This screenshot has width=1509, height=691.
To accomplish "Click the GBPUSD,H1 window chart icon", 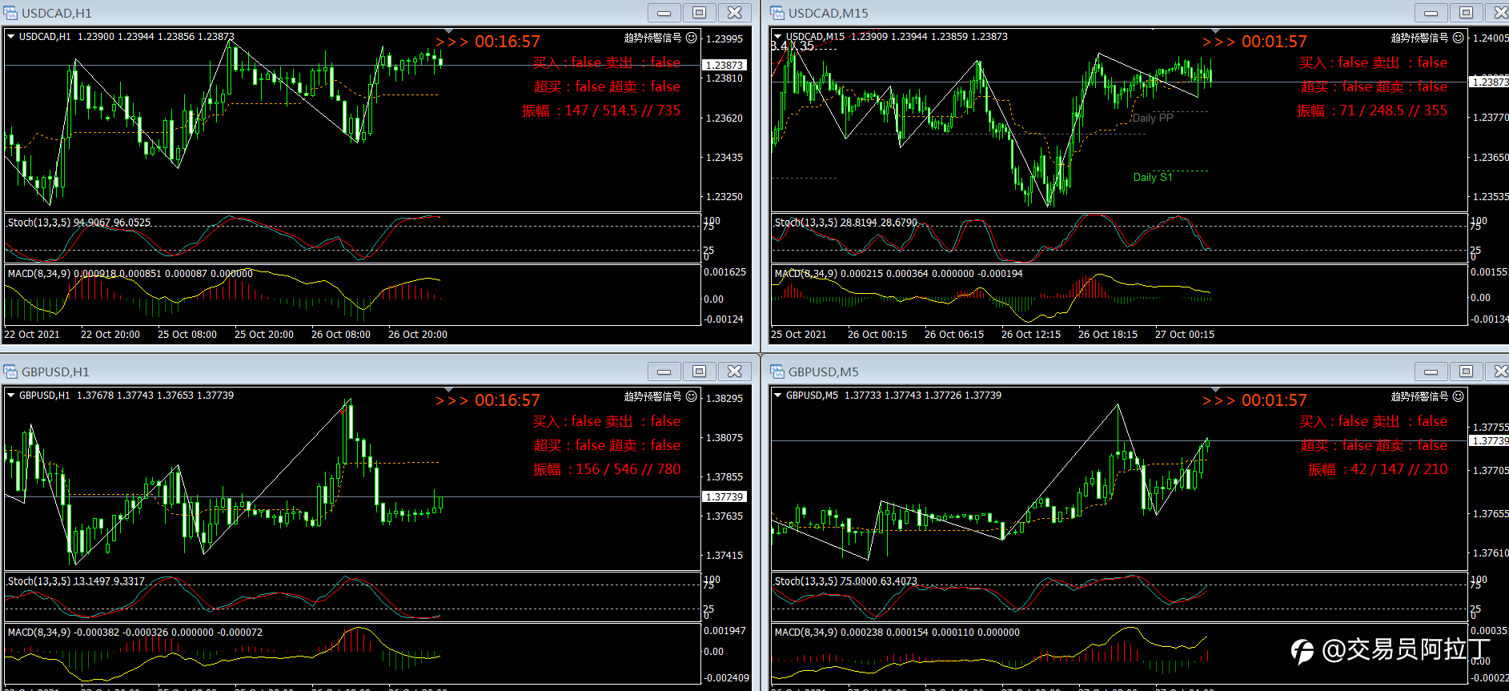I will click(10, 372).
